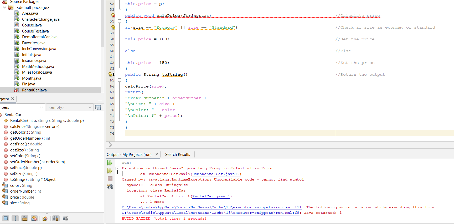Click the default package icon
The image size is (454, 224).
(11, 7)
